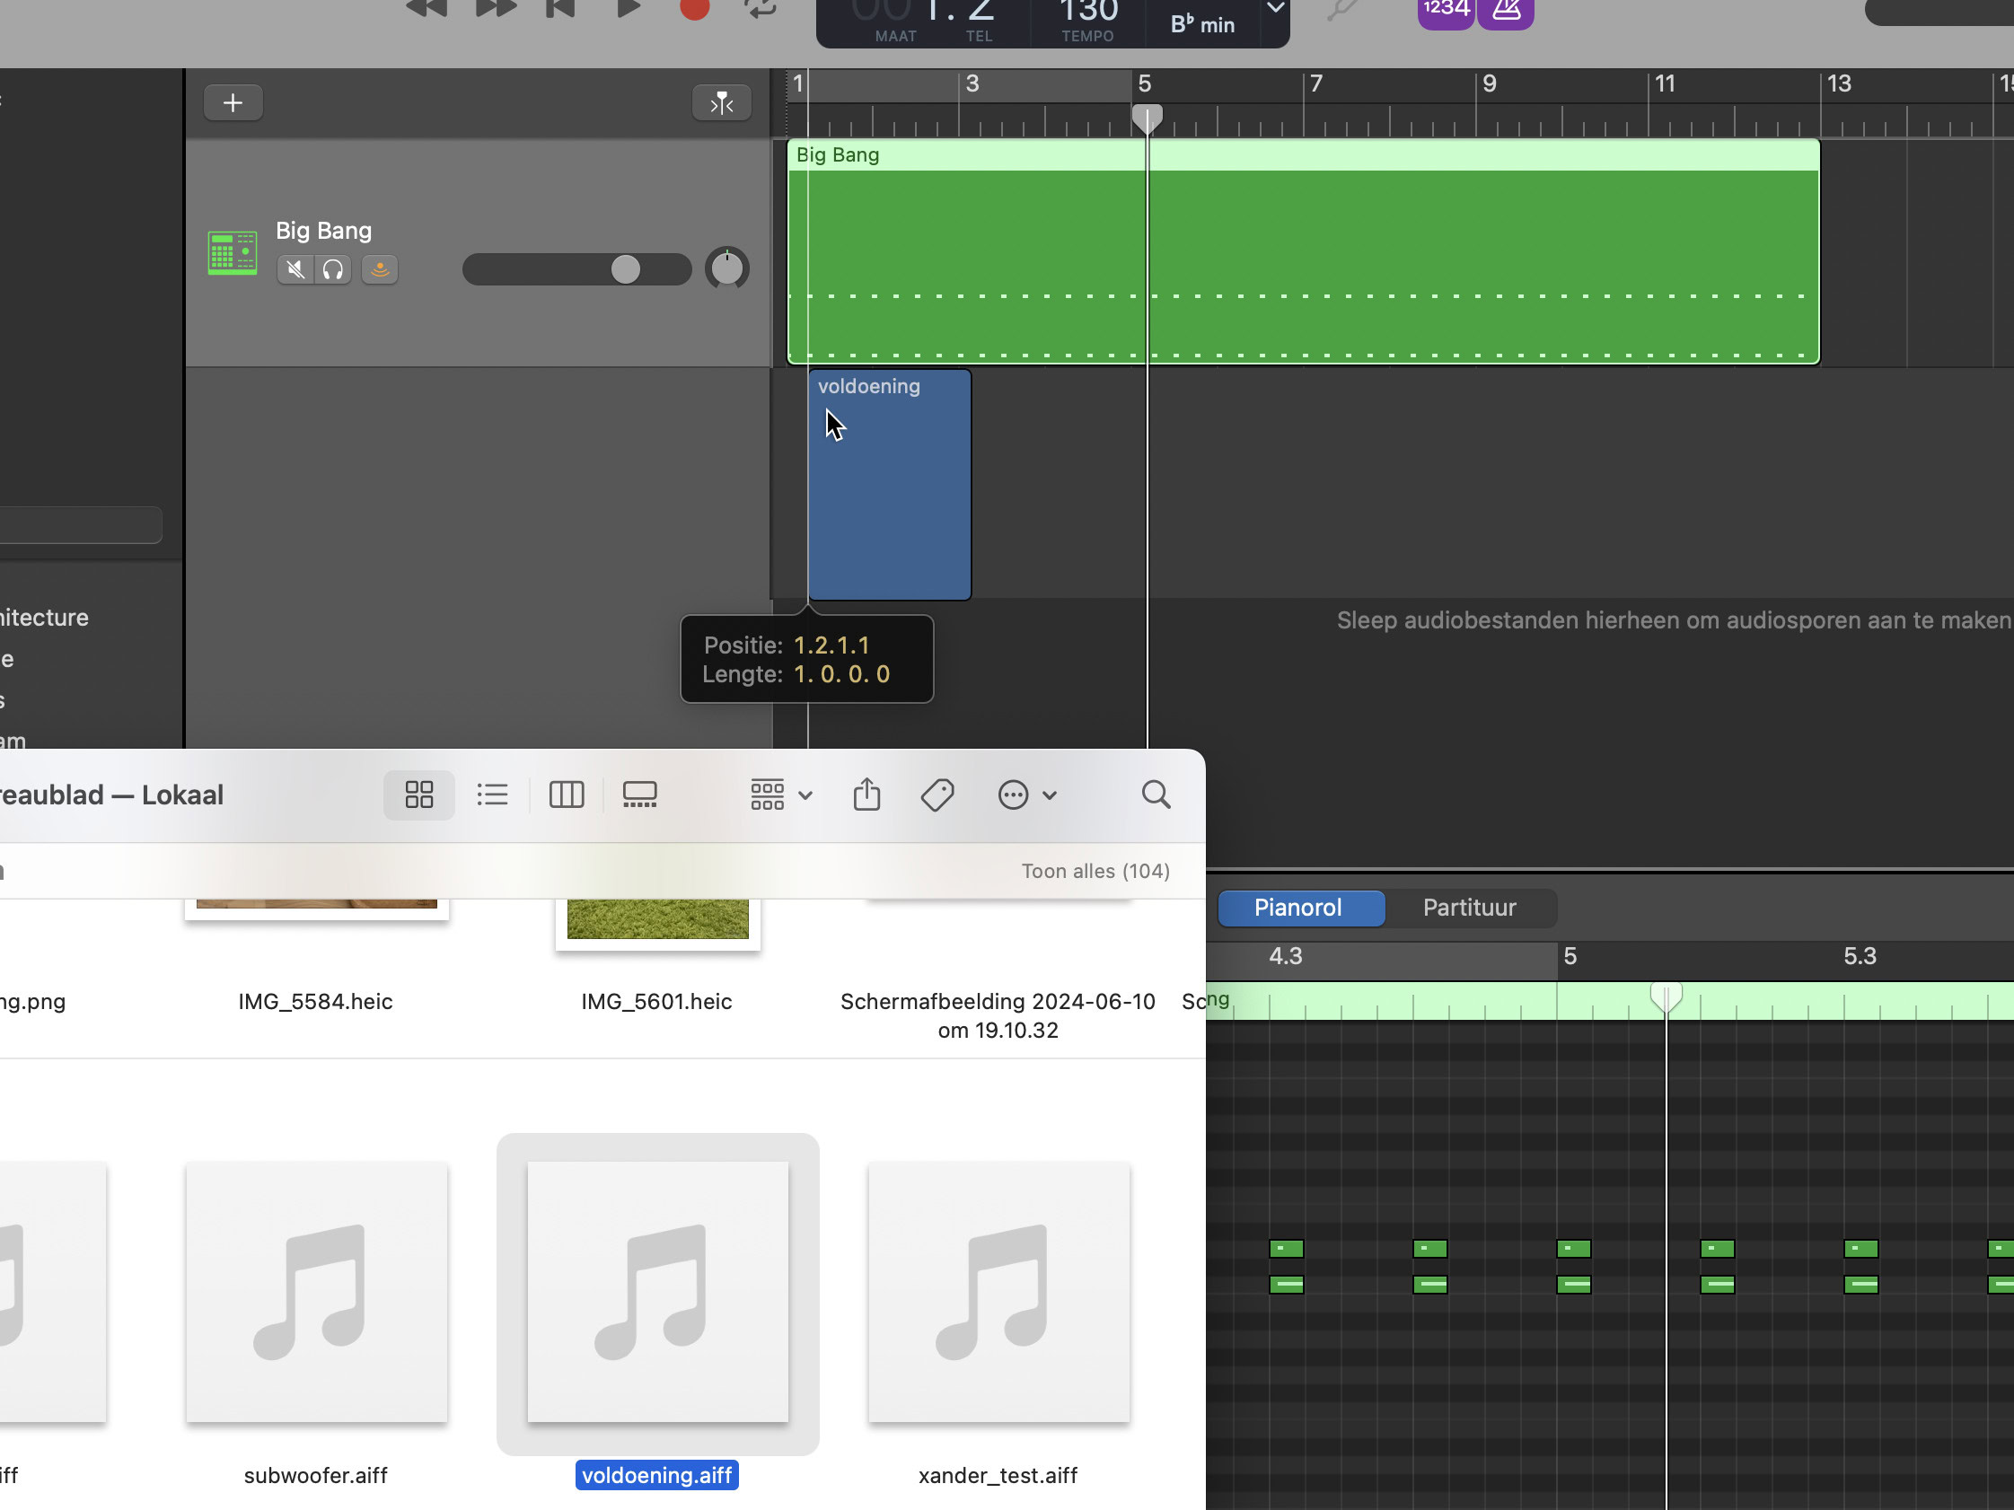The height and width of the screenshot is (1510, 2014).
Task: Start recording with the red record button
Action: point(694,9)
